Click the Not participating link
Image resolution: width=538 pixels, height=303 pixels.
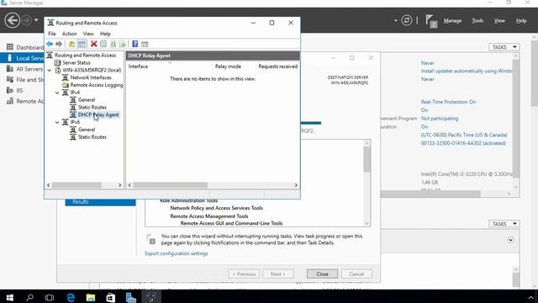tap(440, 118)
